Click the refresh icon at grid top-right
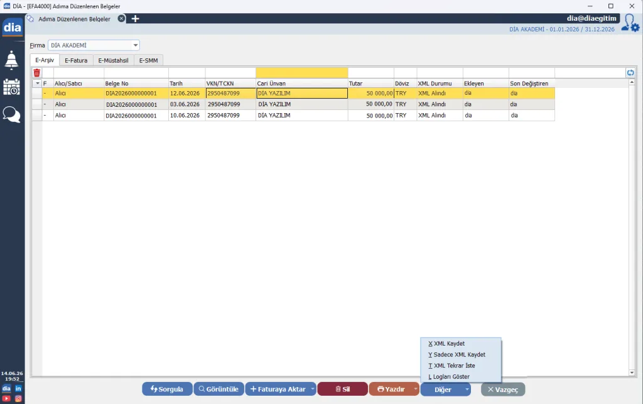The width and height of the screenshot is (643, 404). click(630, 73)
